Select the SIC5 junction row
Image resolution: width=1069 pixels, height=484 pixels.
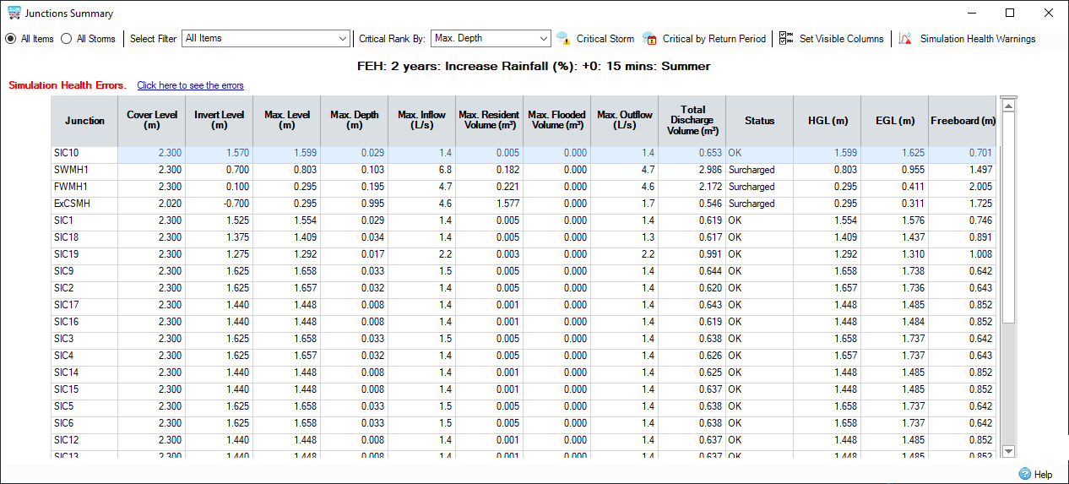[524, 406]
